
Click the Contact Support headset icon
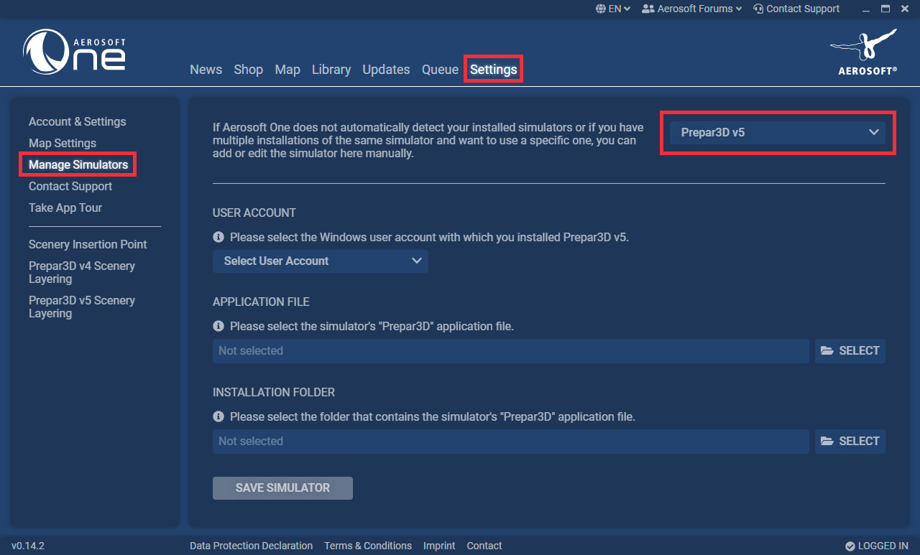pyautogui.click(x=758, y=9)
